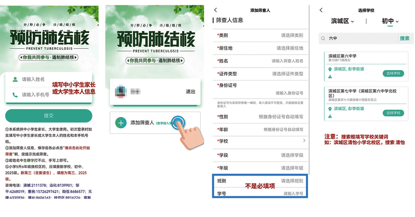
Task: Click the green 提交 button
Action: coord(49,116)
